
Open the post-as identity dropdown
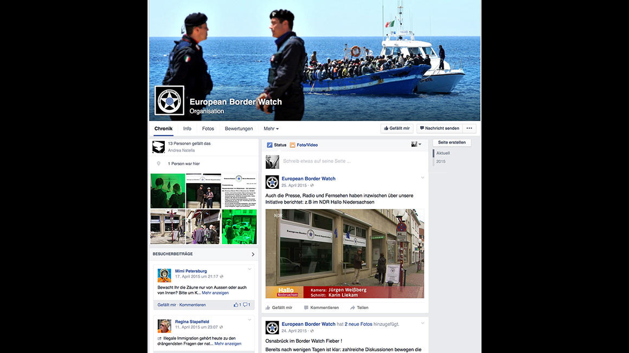(416, 144)
